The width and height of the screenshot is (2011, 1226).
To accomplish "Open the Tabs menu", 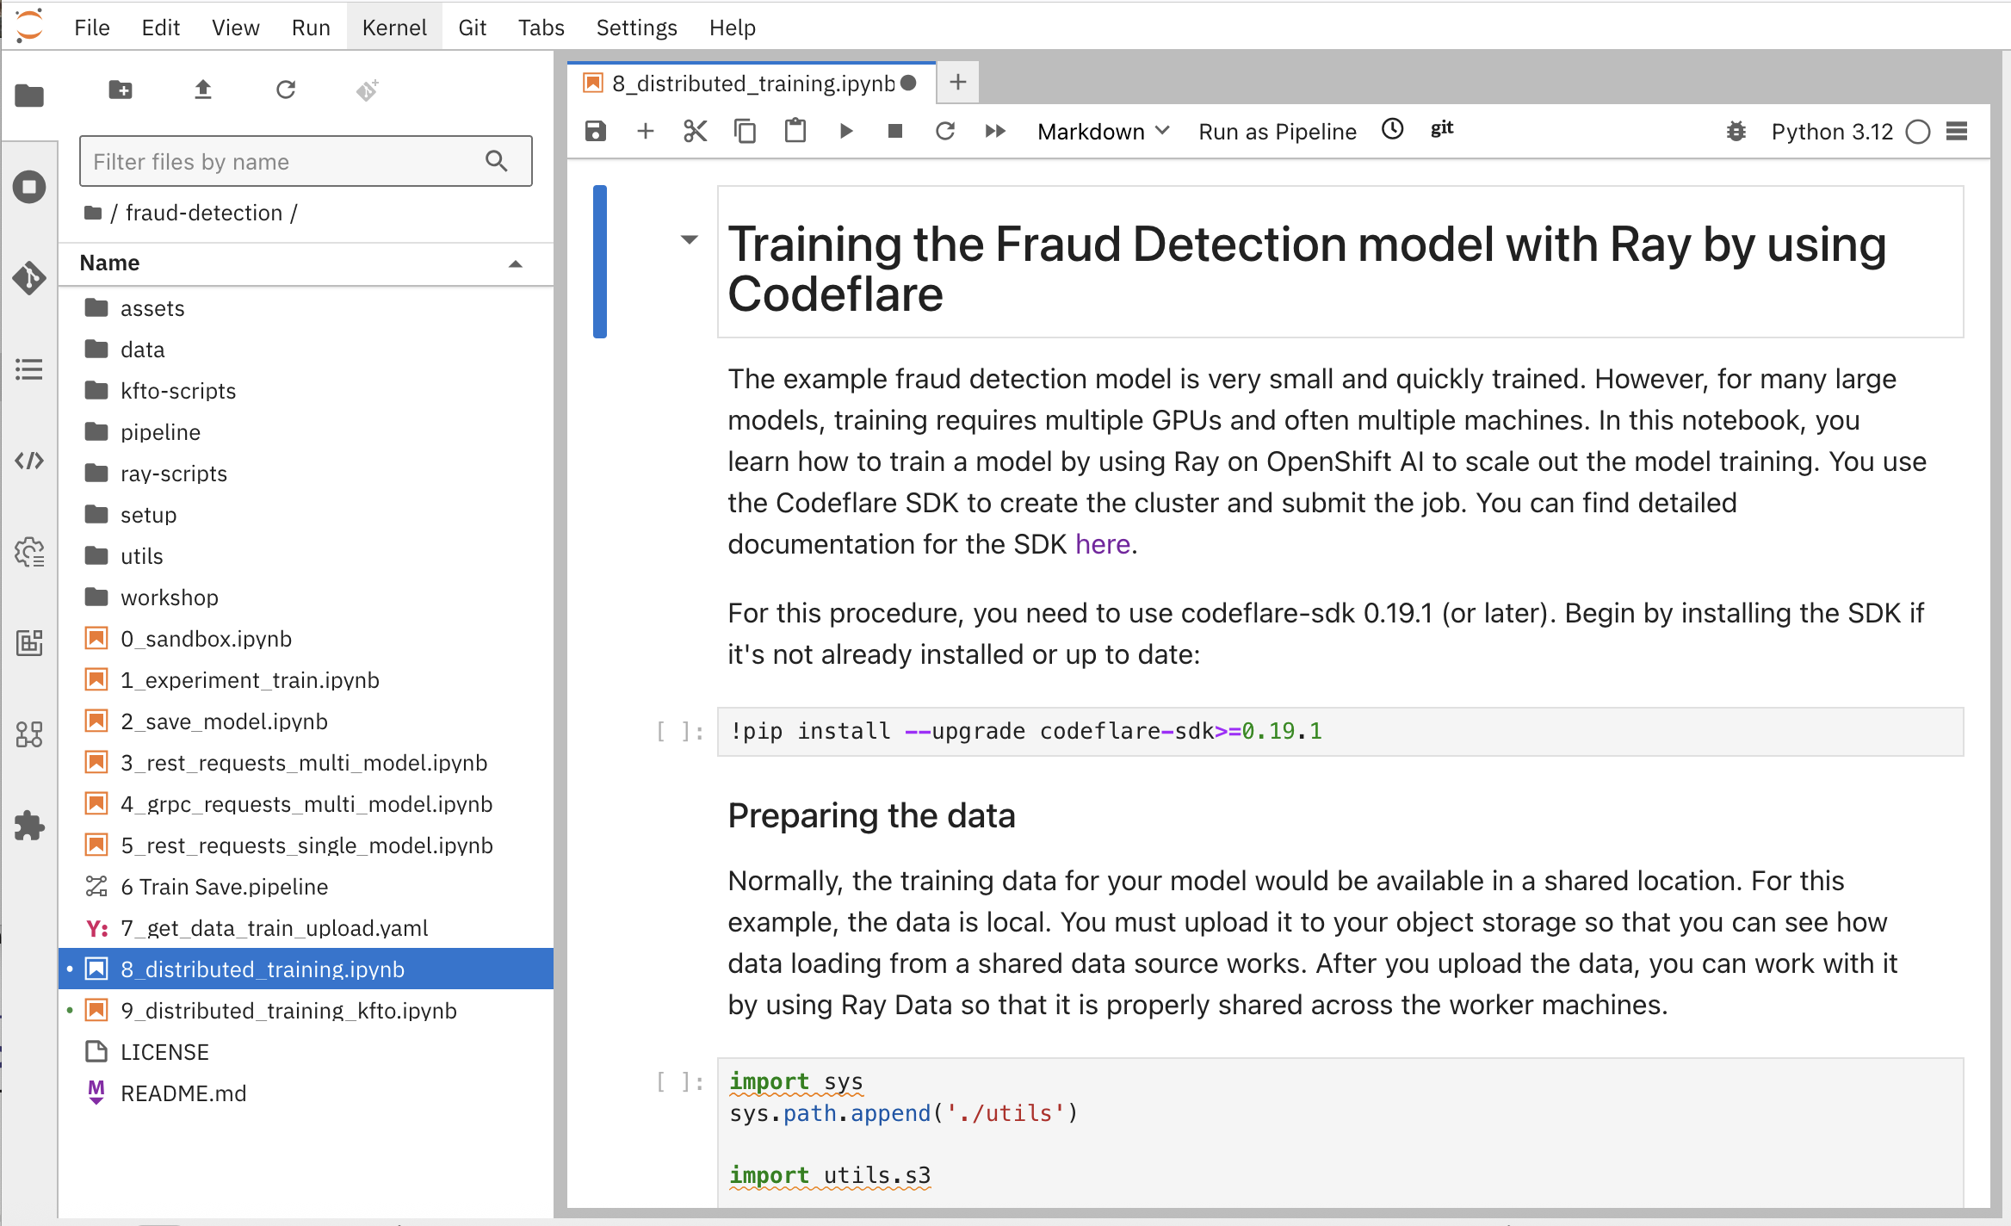I will (x=541, y=28).
